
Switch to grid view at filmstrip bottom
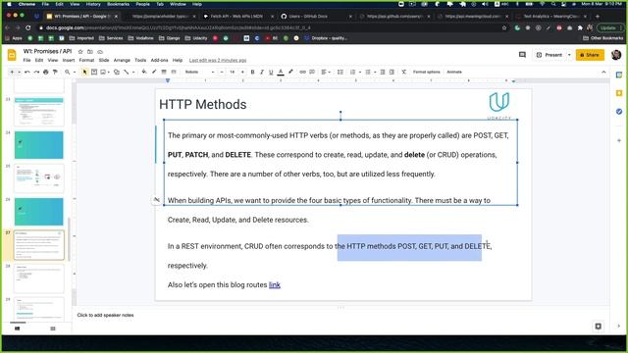[x=53, y=328]
